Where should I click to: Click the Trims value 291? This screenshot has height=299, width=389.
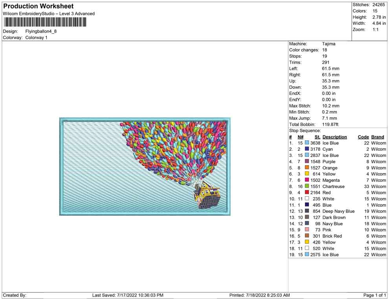(326, 62)
